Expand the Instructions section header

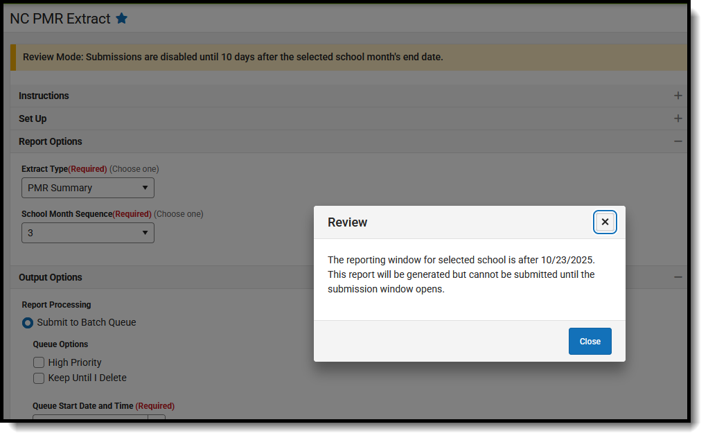click(45, 96)
